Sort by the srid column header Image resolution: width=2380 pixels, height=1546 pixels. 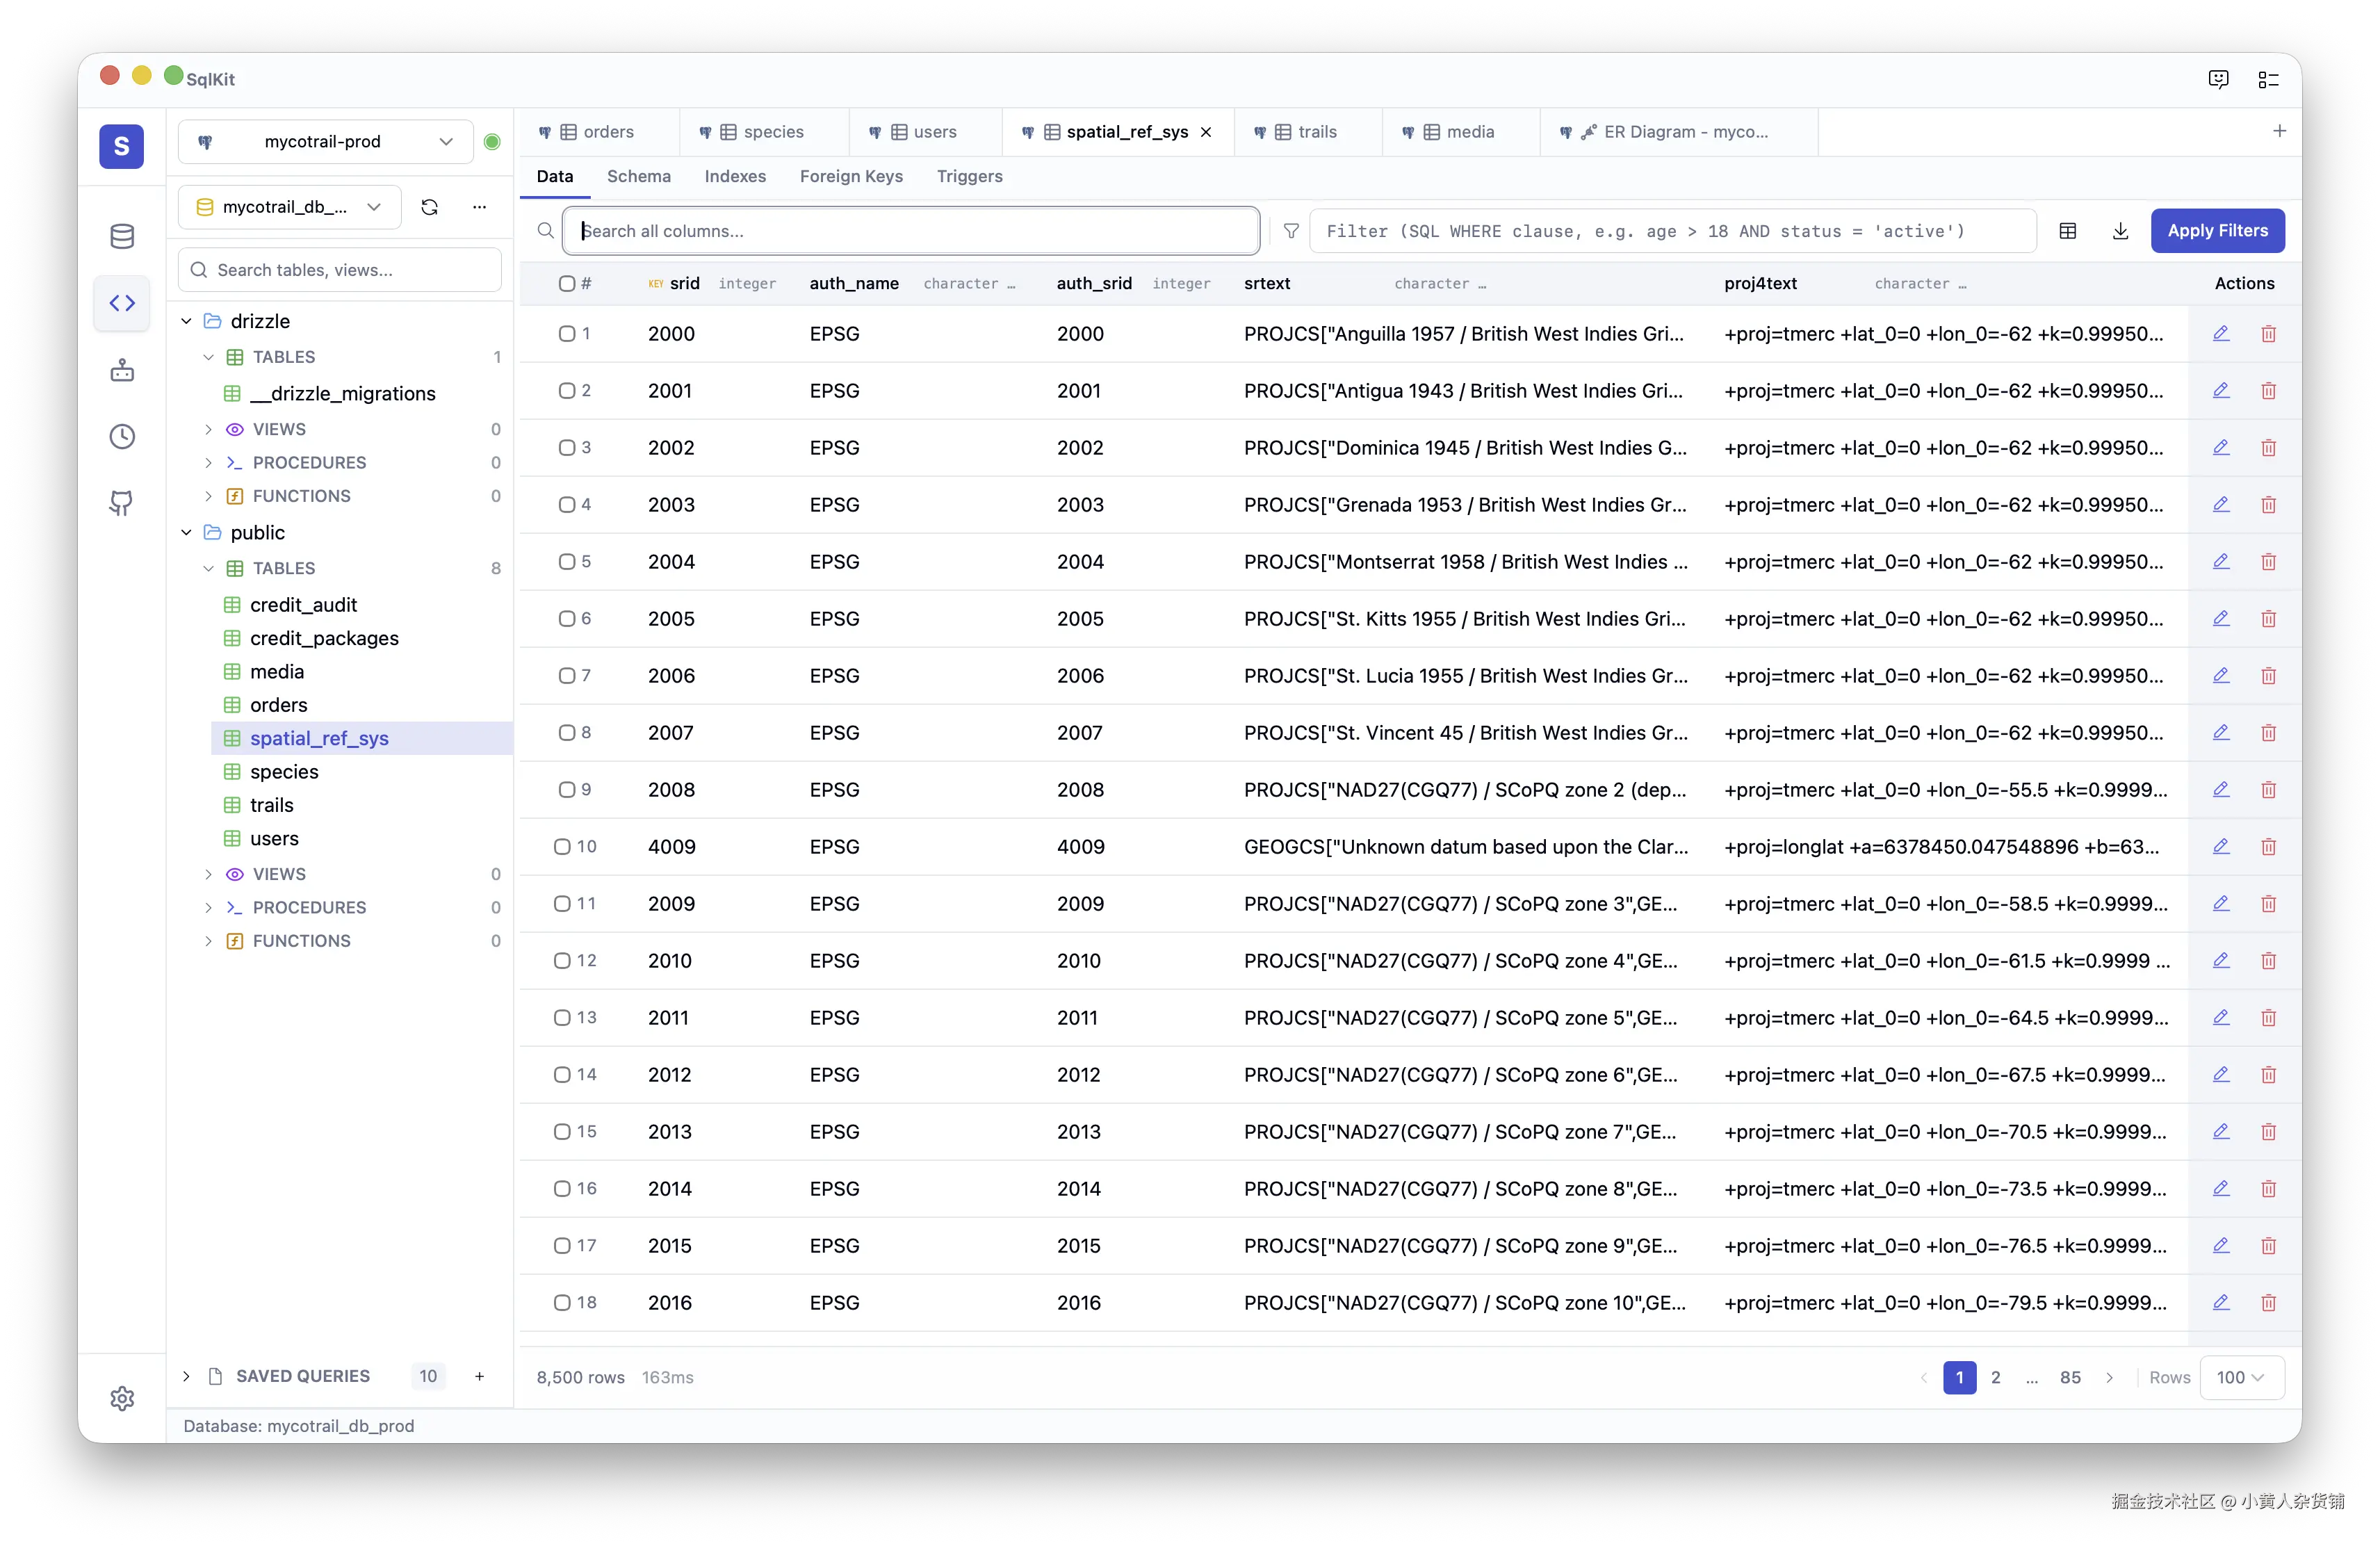tap(684, 284)
